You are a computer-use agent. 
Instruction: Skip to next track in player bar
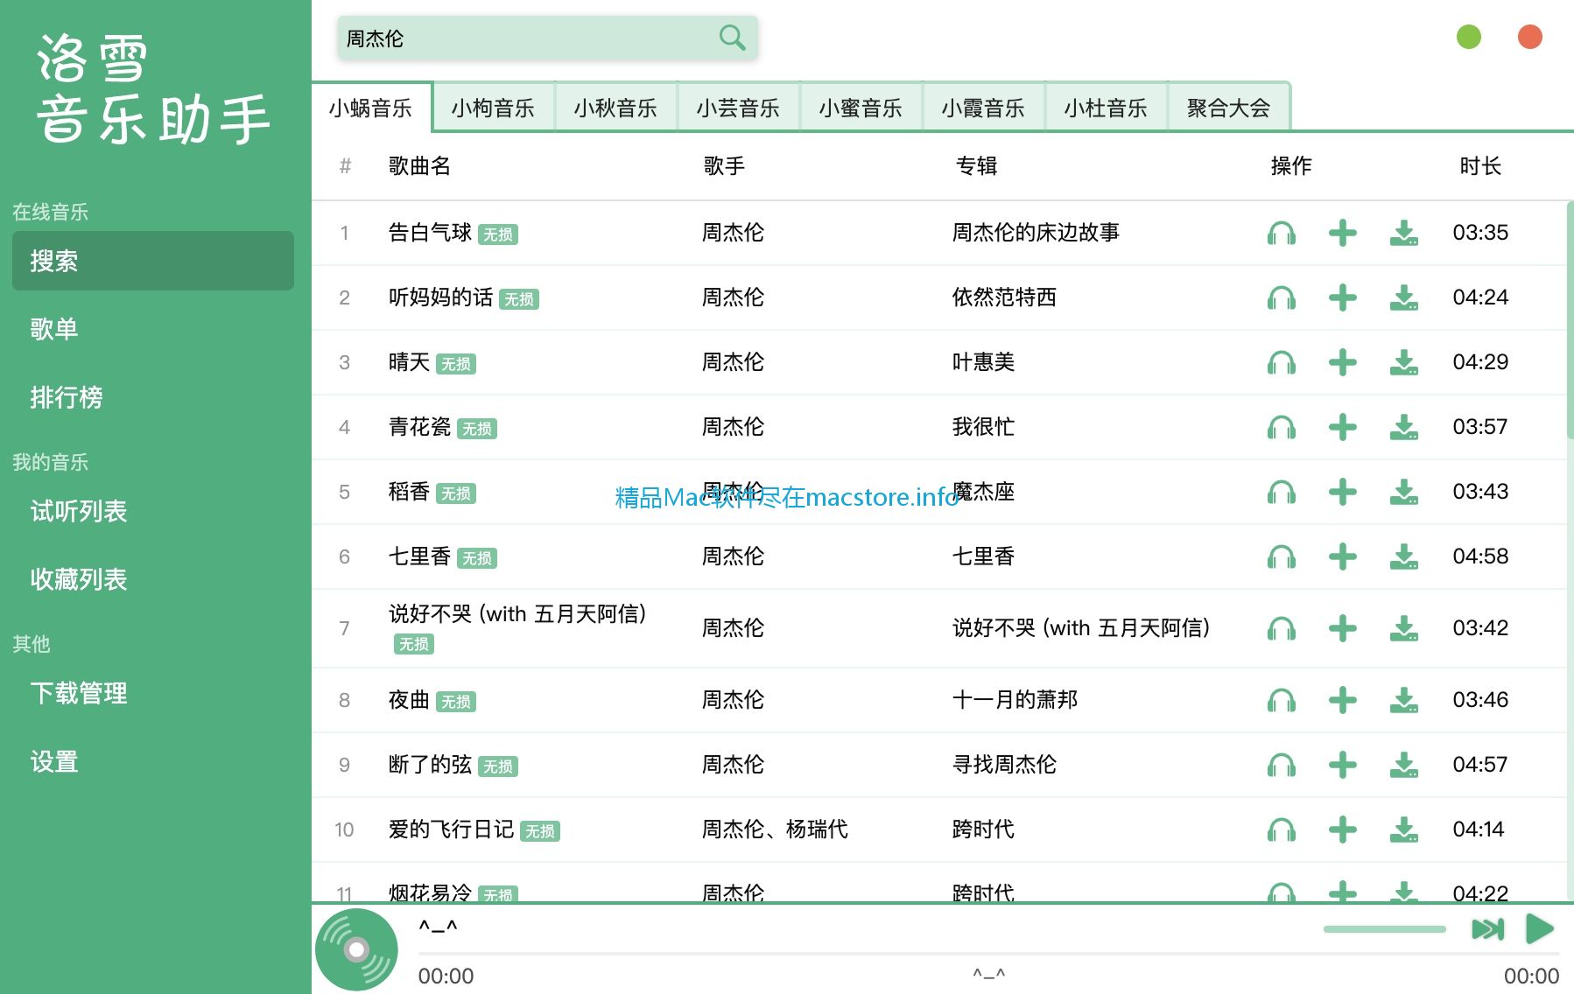tap(1487, 928)
